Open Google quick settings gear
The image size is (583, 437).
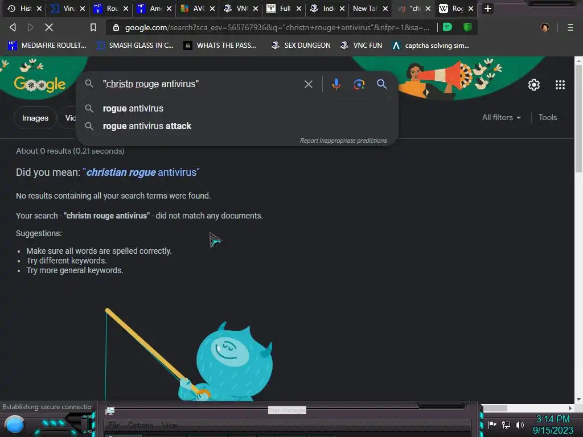pos(534,85)
